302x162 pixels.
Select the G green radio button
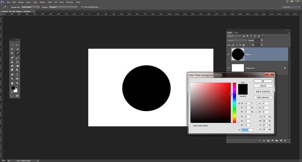click(239, 121)
